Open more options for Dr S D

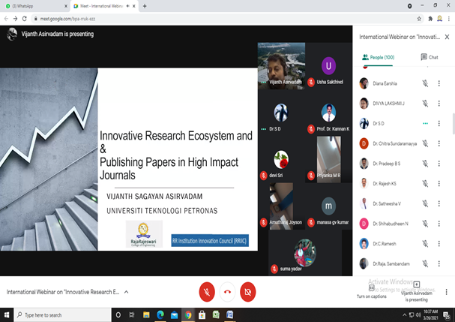[439, 124]
